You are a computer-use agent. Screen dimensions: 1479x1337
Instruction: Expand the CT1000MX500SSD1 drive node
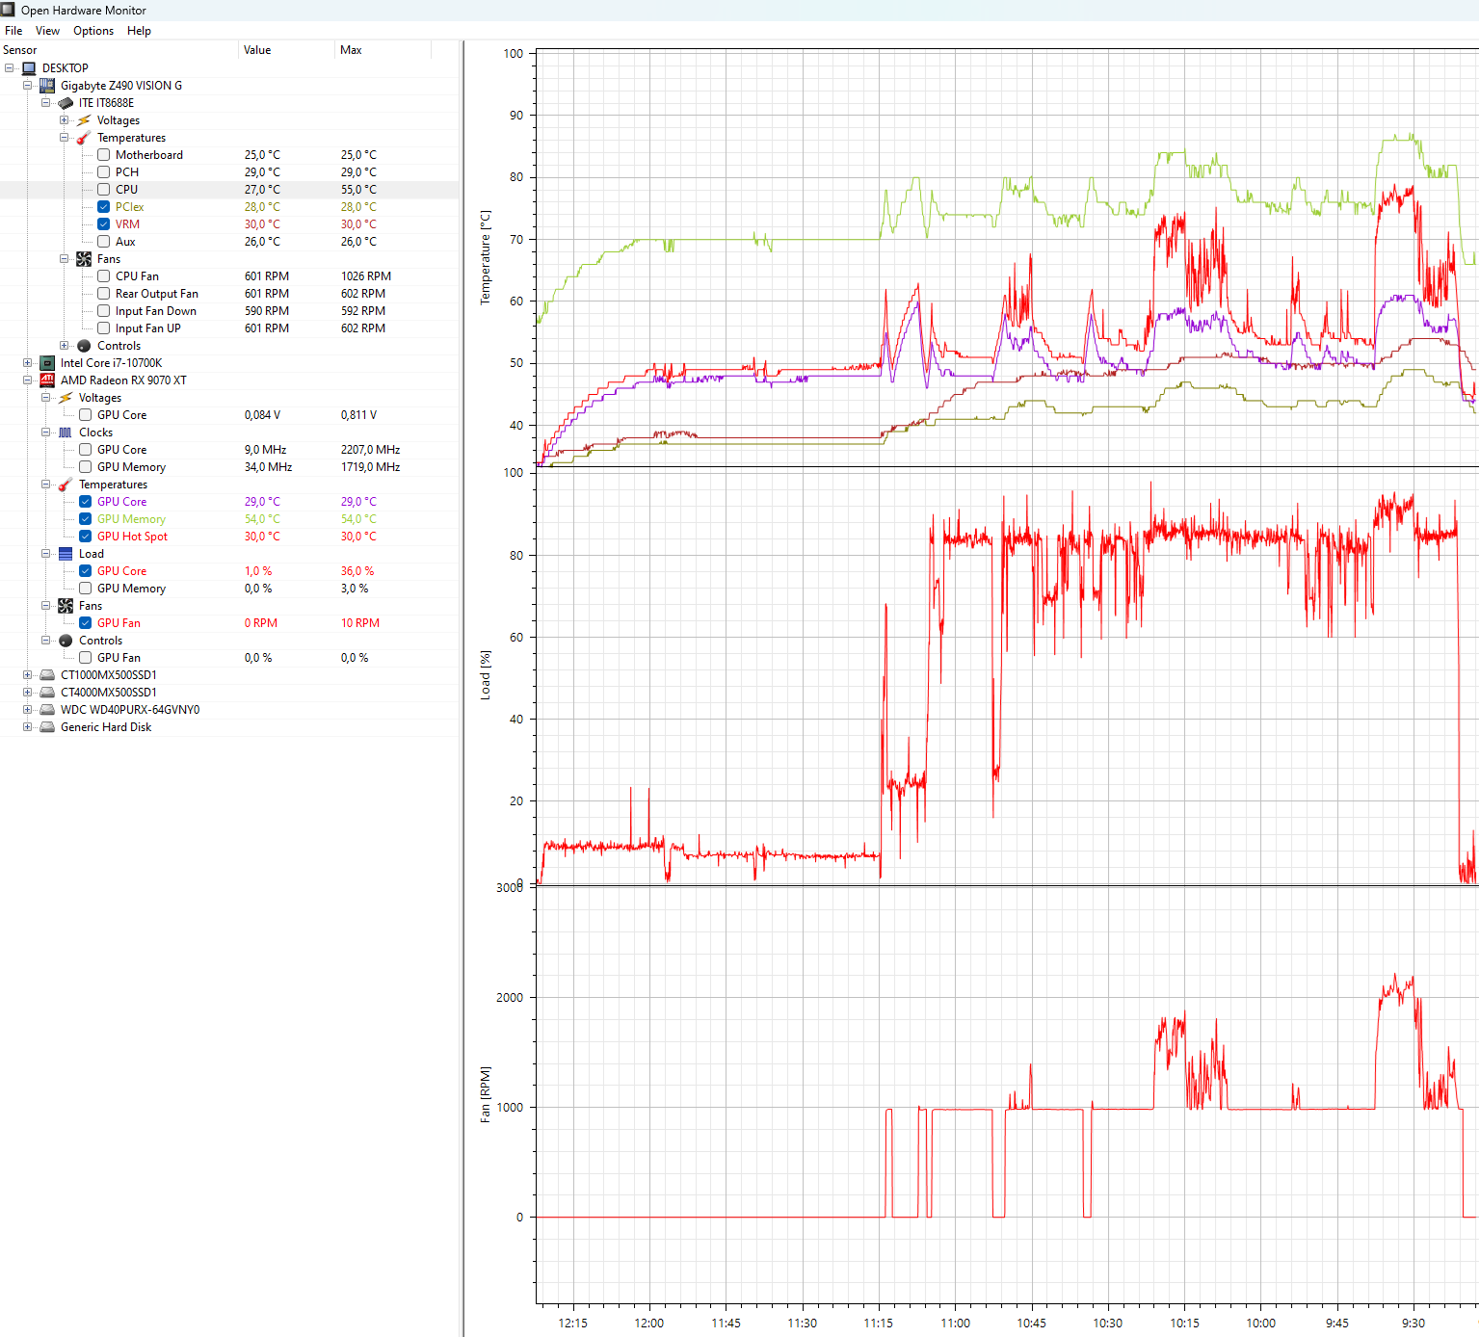(x=27, y=675)
